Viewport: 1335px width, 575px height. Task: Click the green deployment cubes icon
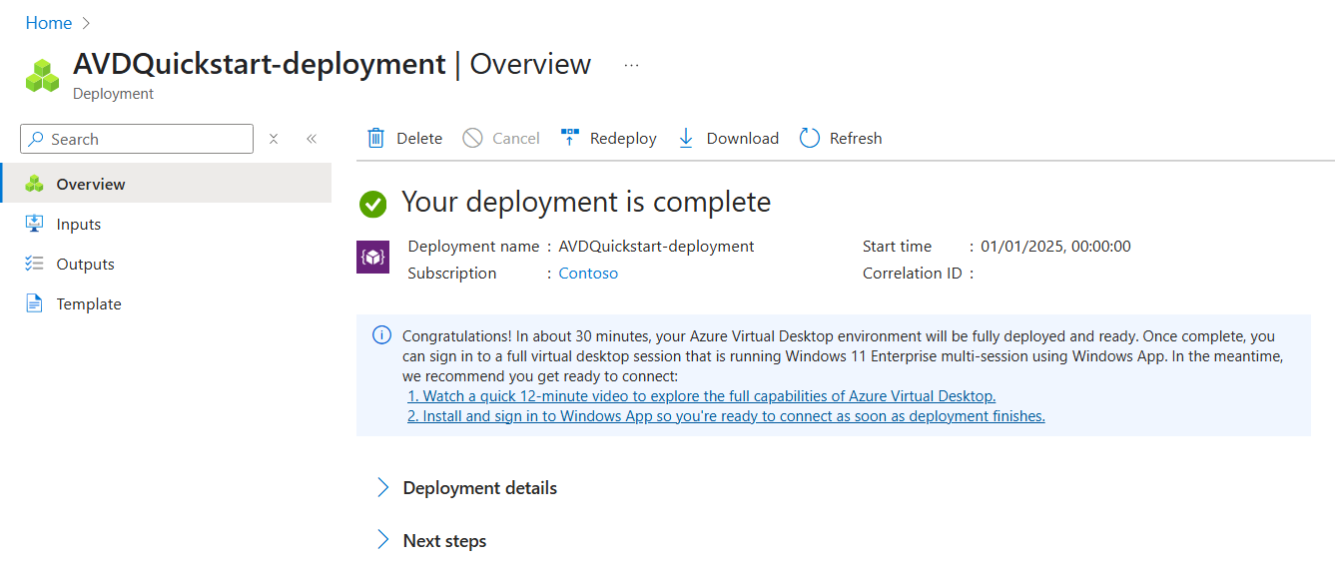pos(42,74)
